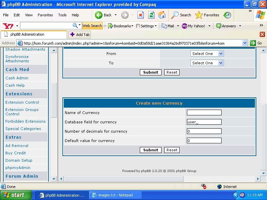This screenshot has height=200, width=267.
Task: Click the Refresh page icon
Action: click(151, 15)
